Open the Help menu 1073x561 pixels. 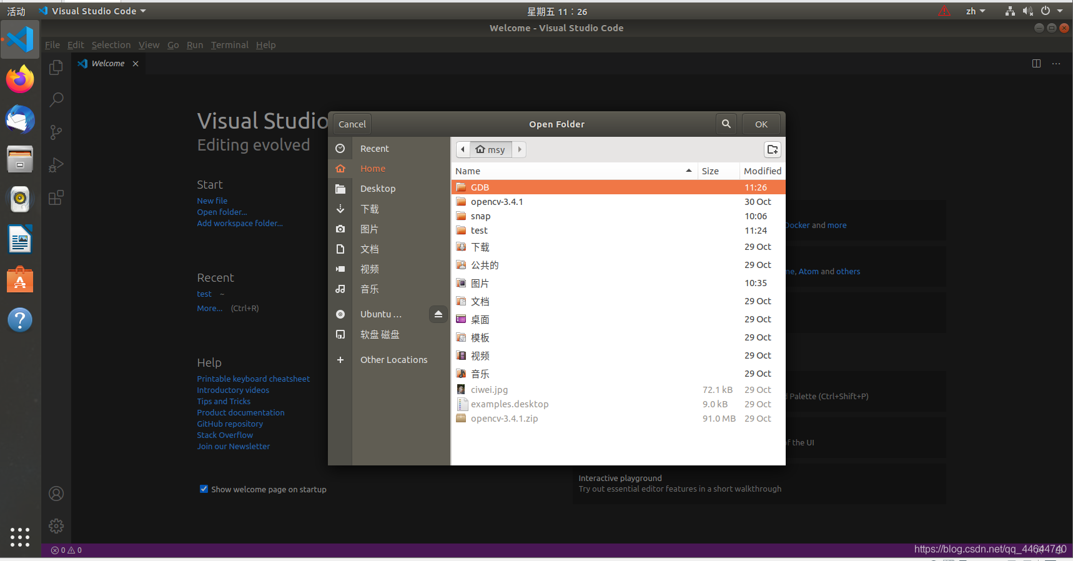coord(265,45)
